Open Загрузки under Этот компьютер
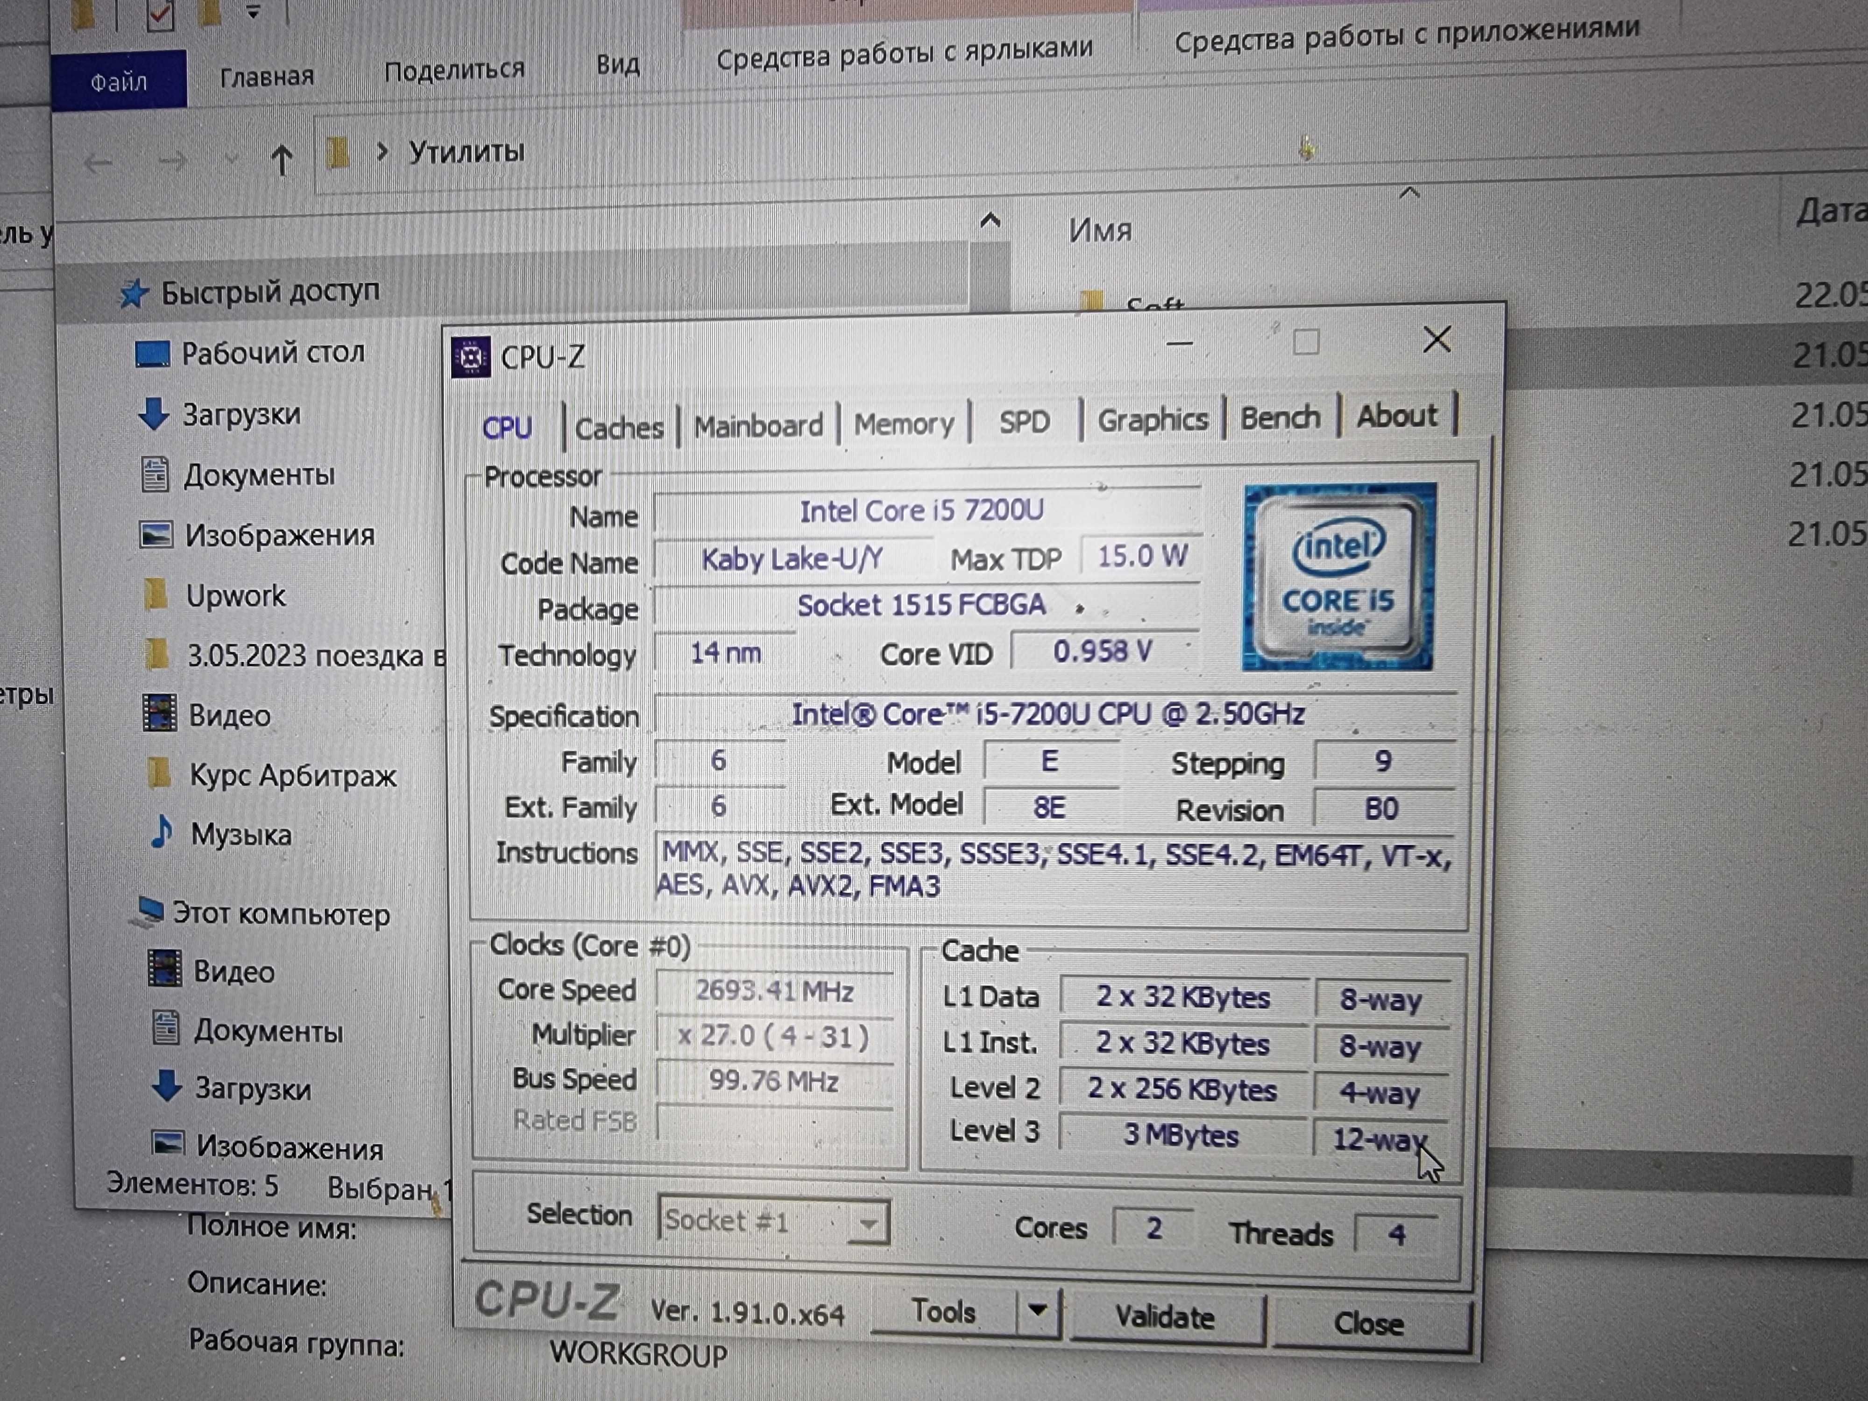This screenshot has width=1868, height=1401. pos(253,1089)
